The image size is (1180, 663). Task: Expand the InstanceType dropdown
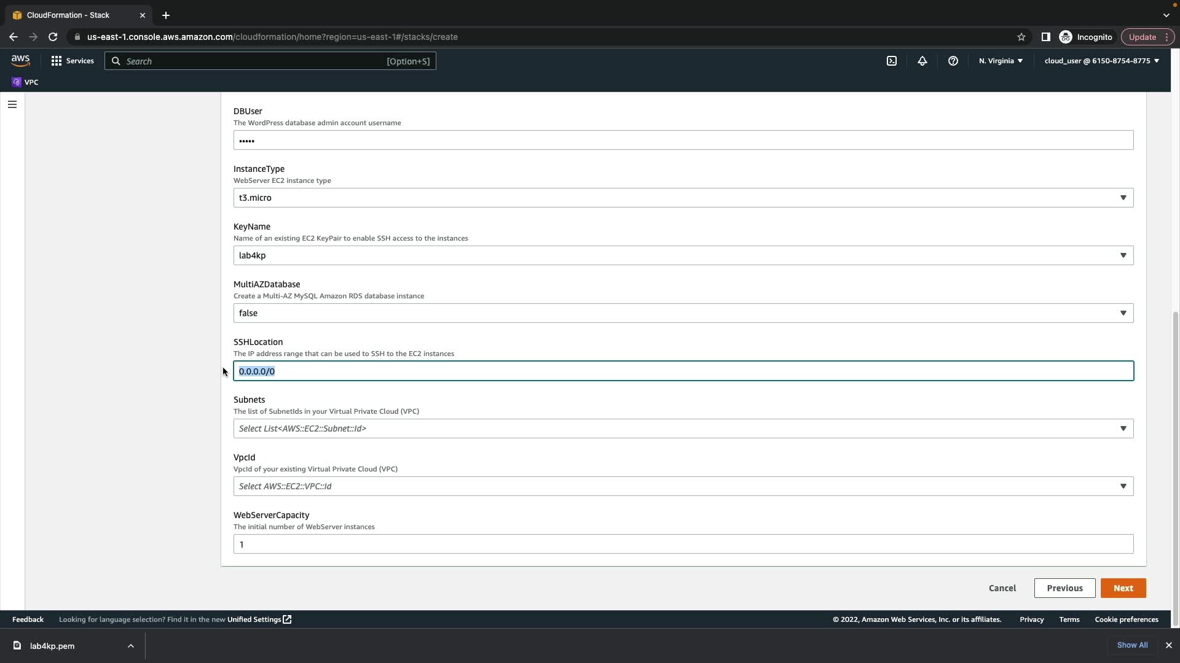pos(683,198)
